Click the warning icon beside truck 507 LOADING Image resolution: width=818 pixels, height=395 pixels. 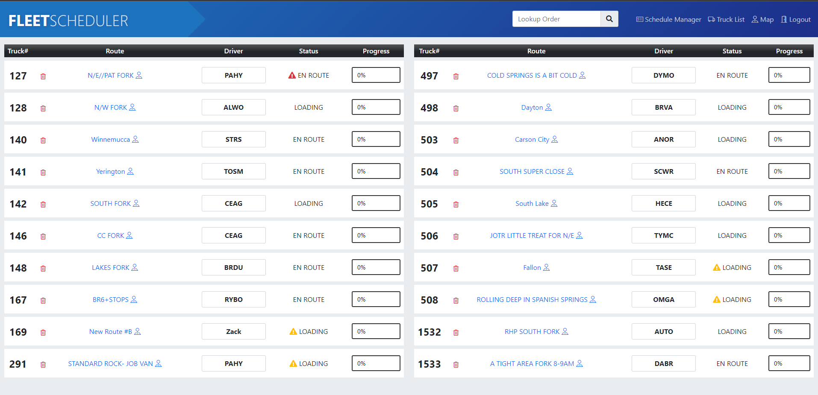pyautogui.click(x=716, y=267)
